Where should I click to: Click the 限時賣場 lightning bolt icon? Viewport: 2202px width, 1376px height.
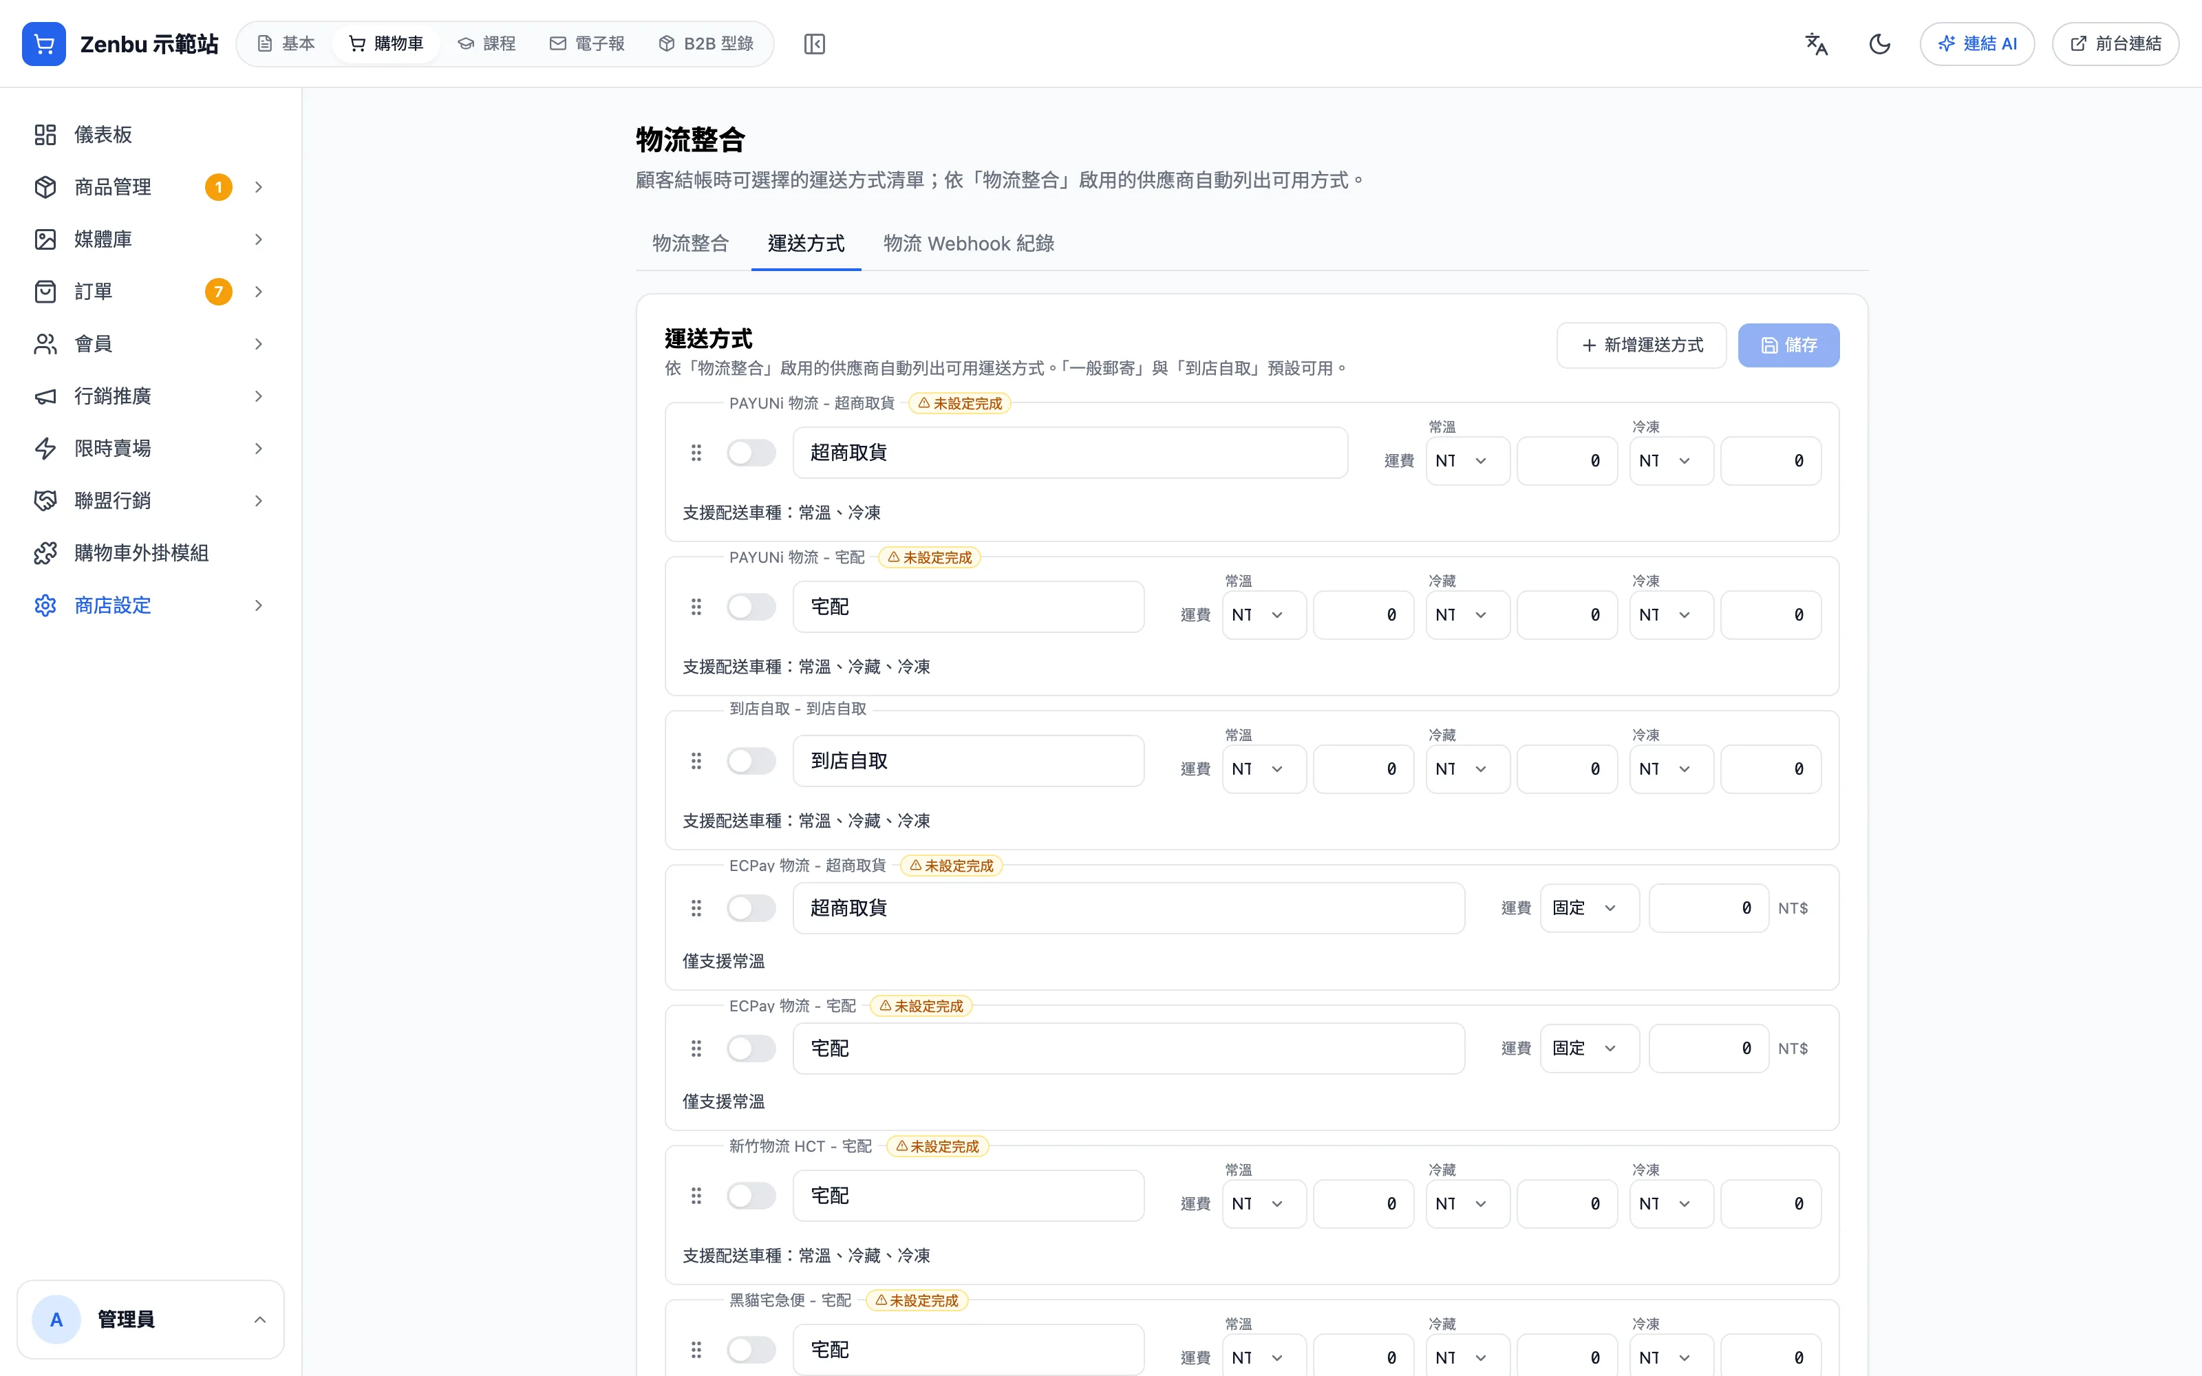[x=45, y=449]
